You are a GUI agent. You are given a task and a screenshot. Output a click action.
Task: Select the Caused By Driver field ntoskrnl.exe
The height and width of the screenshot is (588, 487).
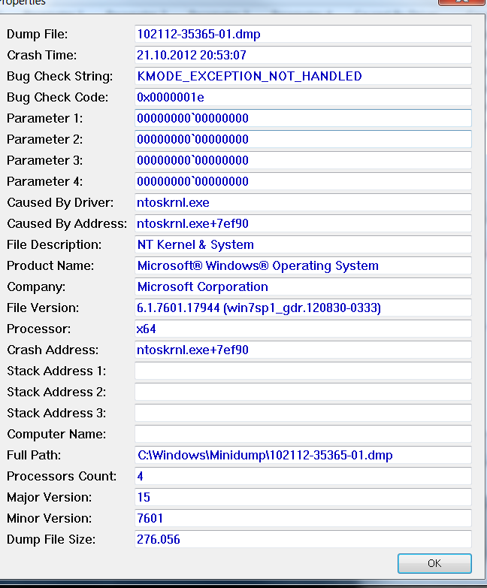click(303, 202)
